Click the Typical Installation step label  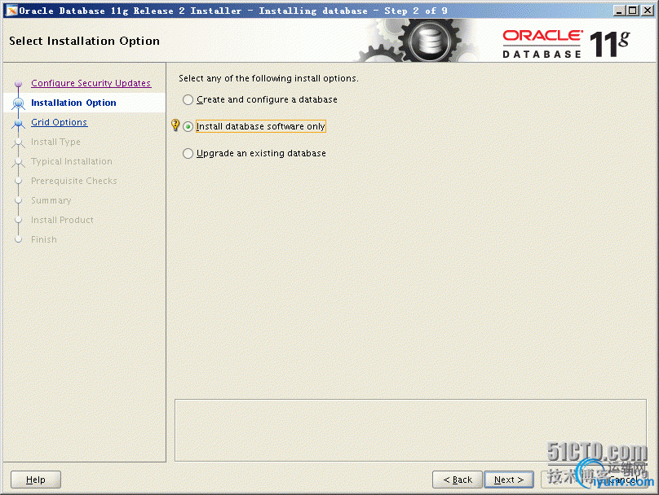point(72,161)
